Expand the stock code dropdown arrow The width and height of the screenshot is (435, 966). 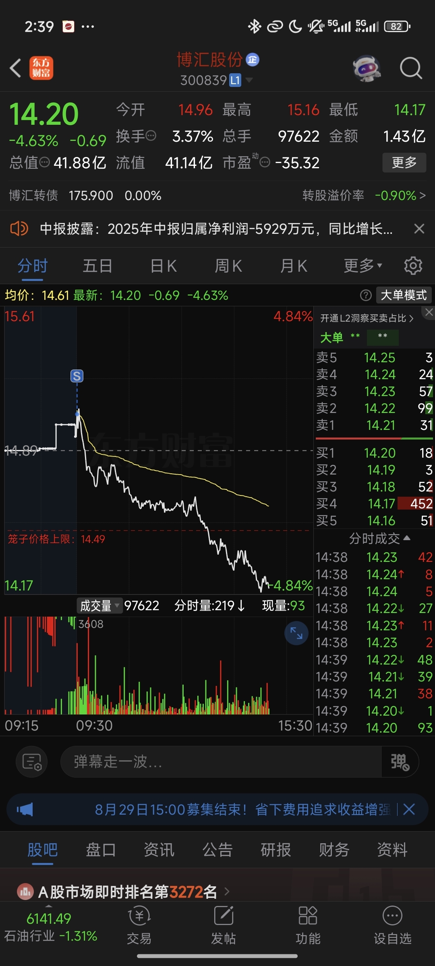pos(249,80)
